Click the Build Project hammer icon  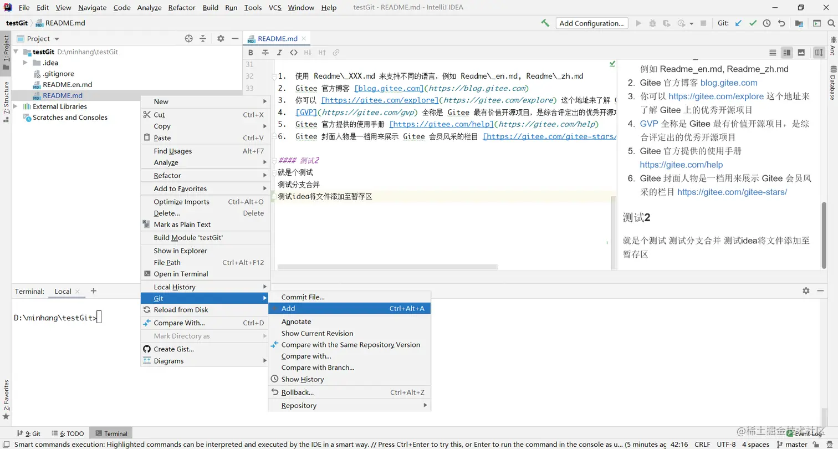545,23
